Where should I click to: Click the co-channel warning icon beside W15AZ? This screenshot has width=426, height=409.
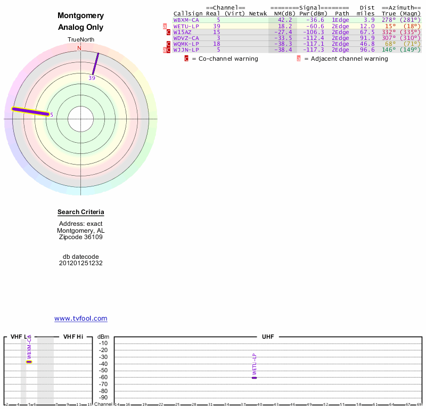168,32
